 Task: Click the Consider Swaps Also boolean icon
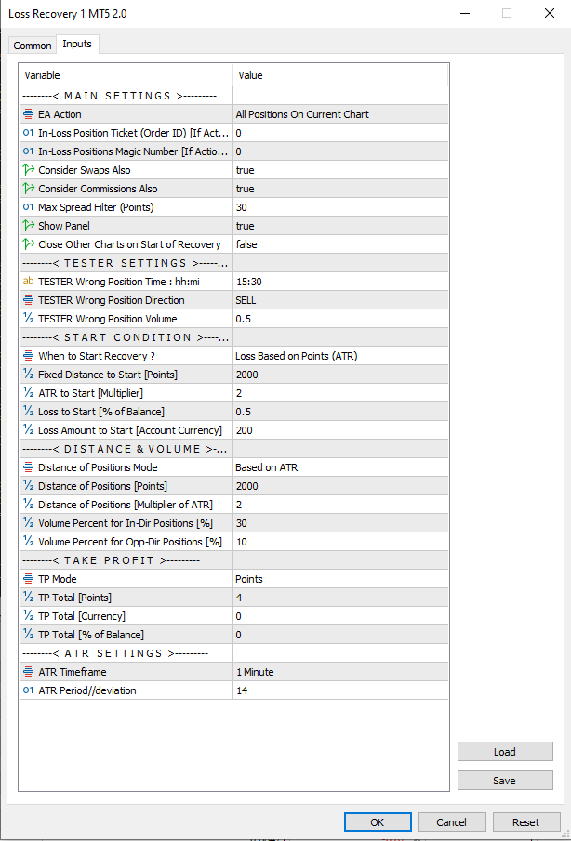click(x=29, y=170)
